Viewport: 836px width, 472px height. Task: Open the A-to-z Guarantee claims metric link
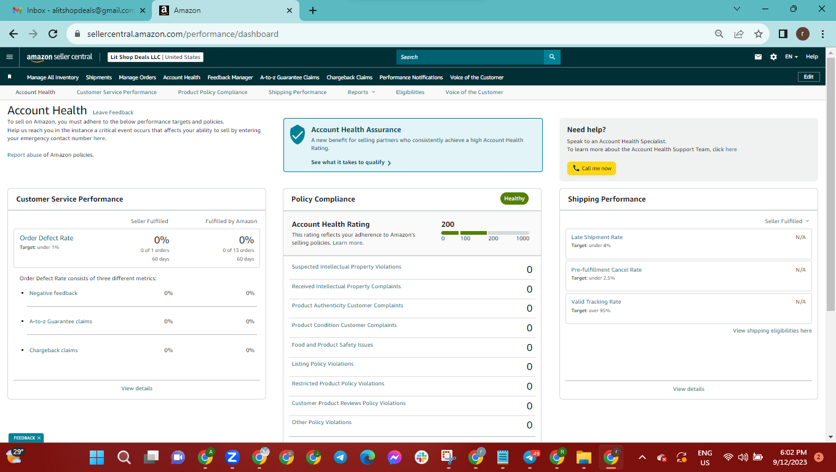coord(61,321)
